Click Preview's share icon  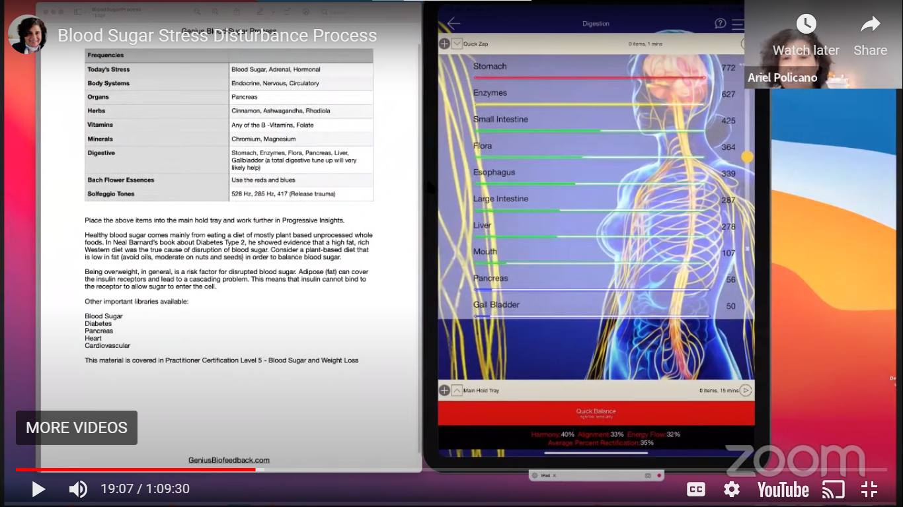pyautogui.click(x=237, y=12)
